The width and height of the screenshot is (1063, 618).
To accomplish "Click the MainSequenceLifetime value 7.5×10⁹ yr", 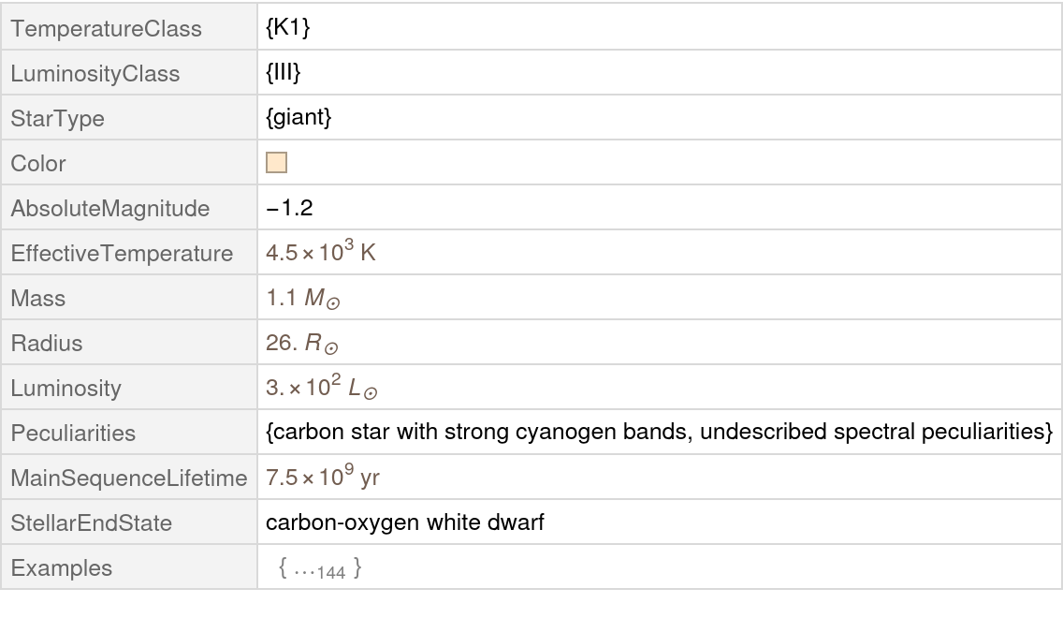I will pos(323,478).
